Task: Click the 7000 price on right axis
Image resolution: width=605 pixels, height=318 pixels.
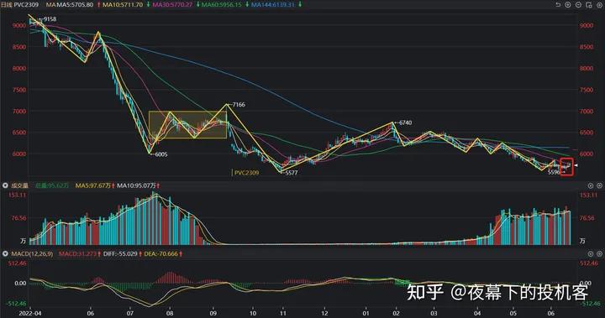Action: click(587, 111)
